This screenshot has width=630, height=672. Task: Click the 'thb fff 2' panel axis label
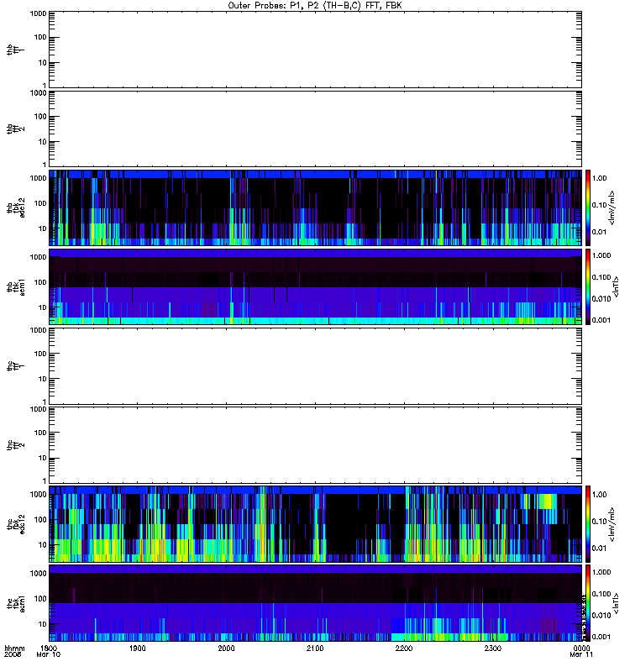(x=15, y=129)
